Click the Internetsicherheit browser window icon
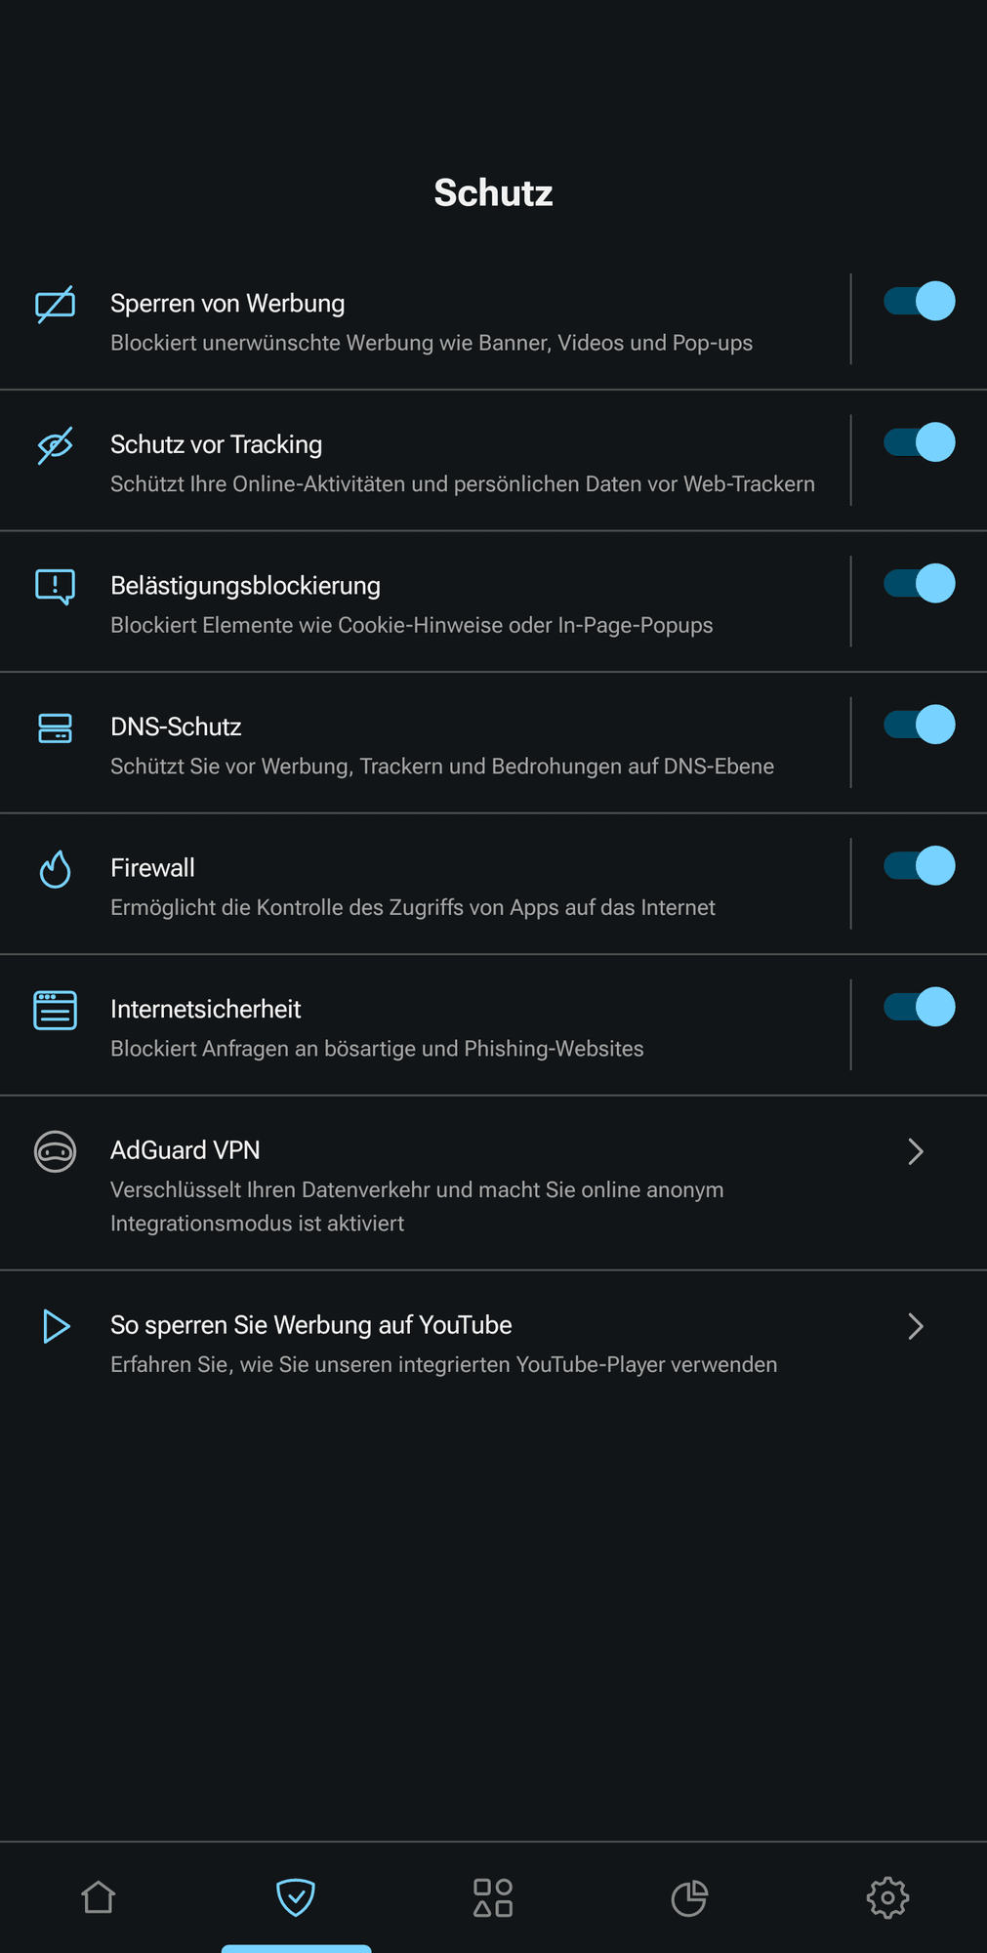Viewport: 987px width, 1953px height. (x=56, y=1011)
